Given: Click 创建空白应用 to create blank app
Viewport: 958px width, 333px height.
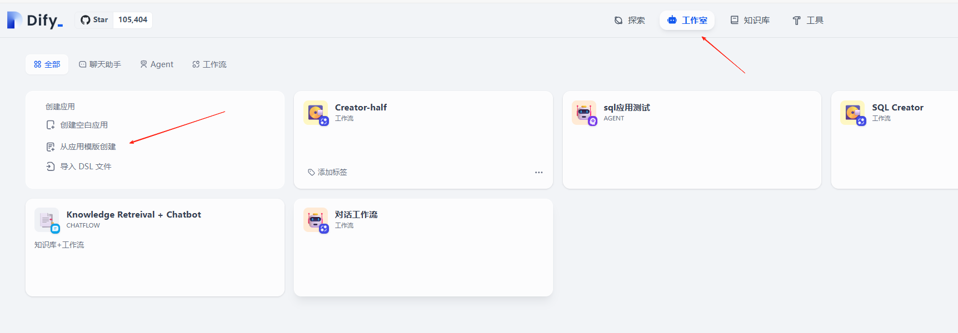Looking at the screenshot, I should (84, 124).
